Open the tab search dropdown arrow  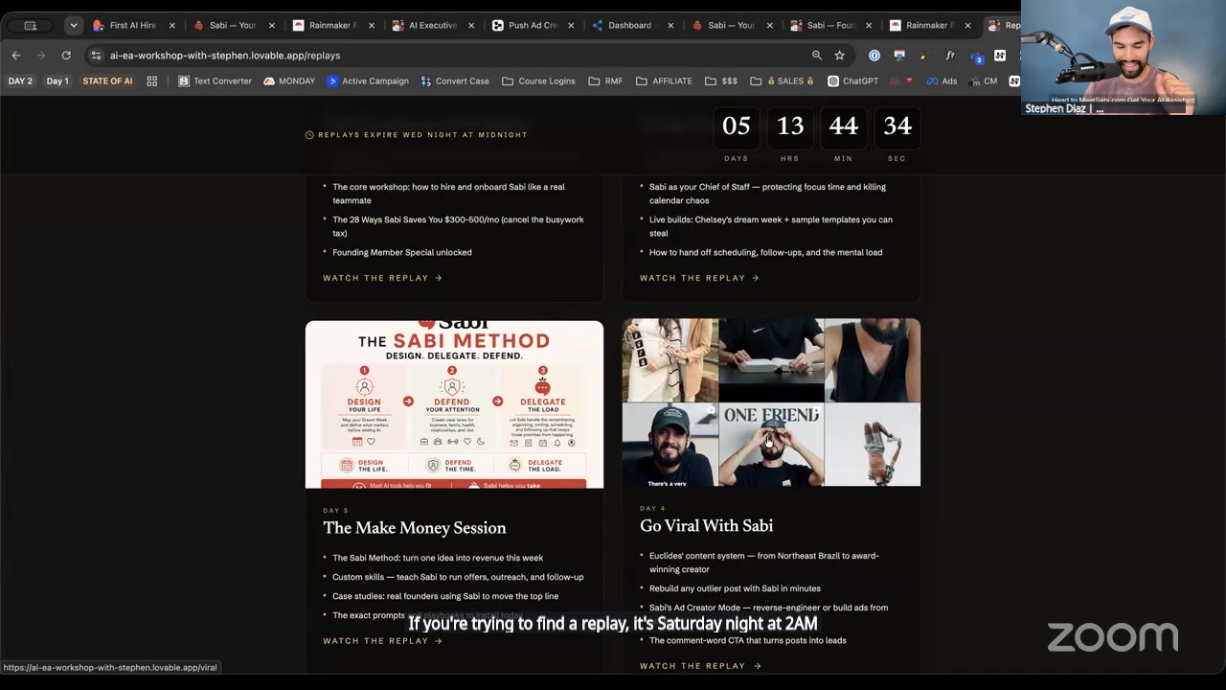[73, 26]
